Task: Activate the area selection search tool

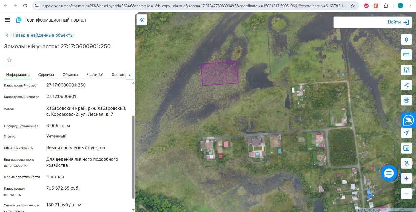Action: [406, 70]
